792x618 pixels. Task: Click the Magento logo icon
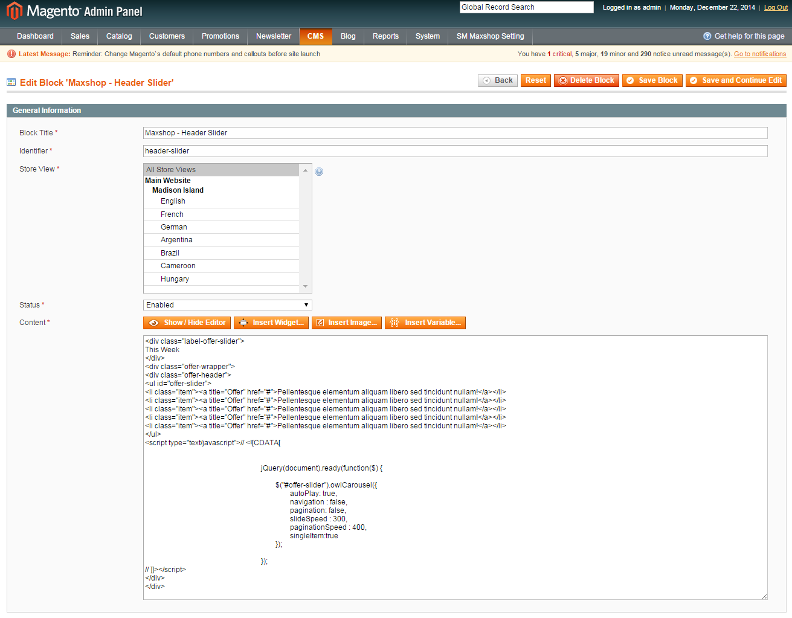[x=14, y=11]
